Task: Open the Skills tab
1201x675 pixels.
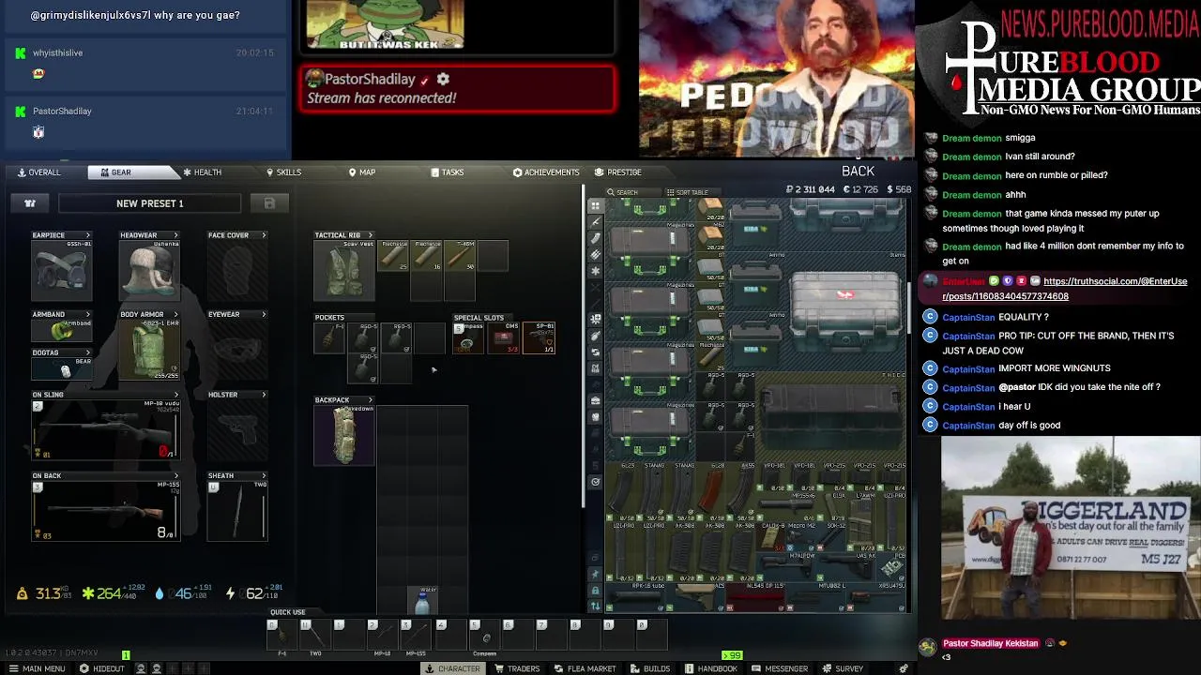Action: (283, 172)
